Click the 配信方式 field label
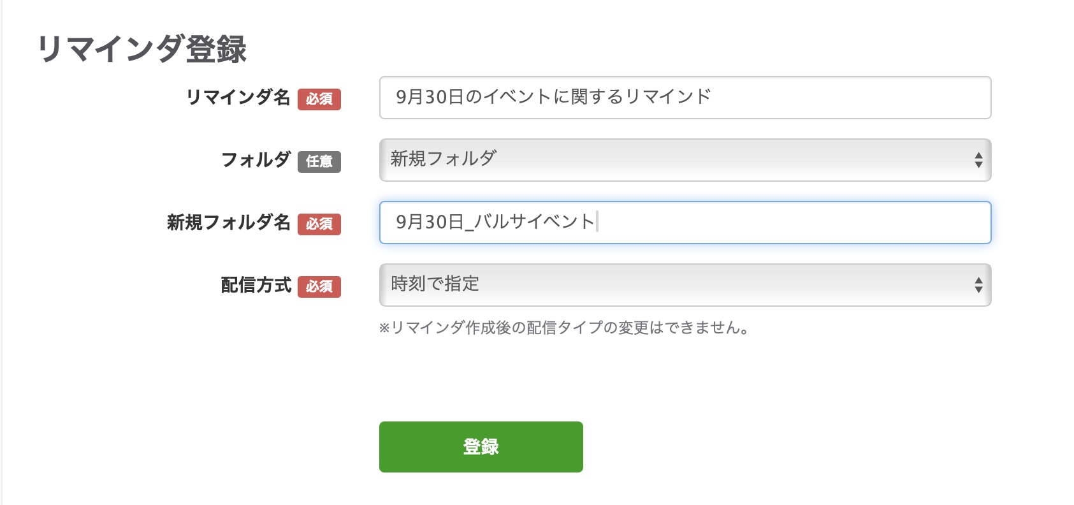Image resolution: width=1074 pixels, height=505 pixels. [x=256, y=285]
